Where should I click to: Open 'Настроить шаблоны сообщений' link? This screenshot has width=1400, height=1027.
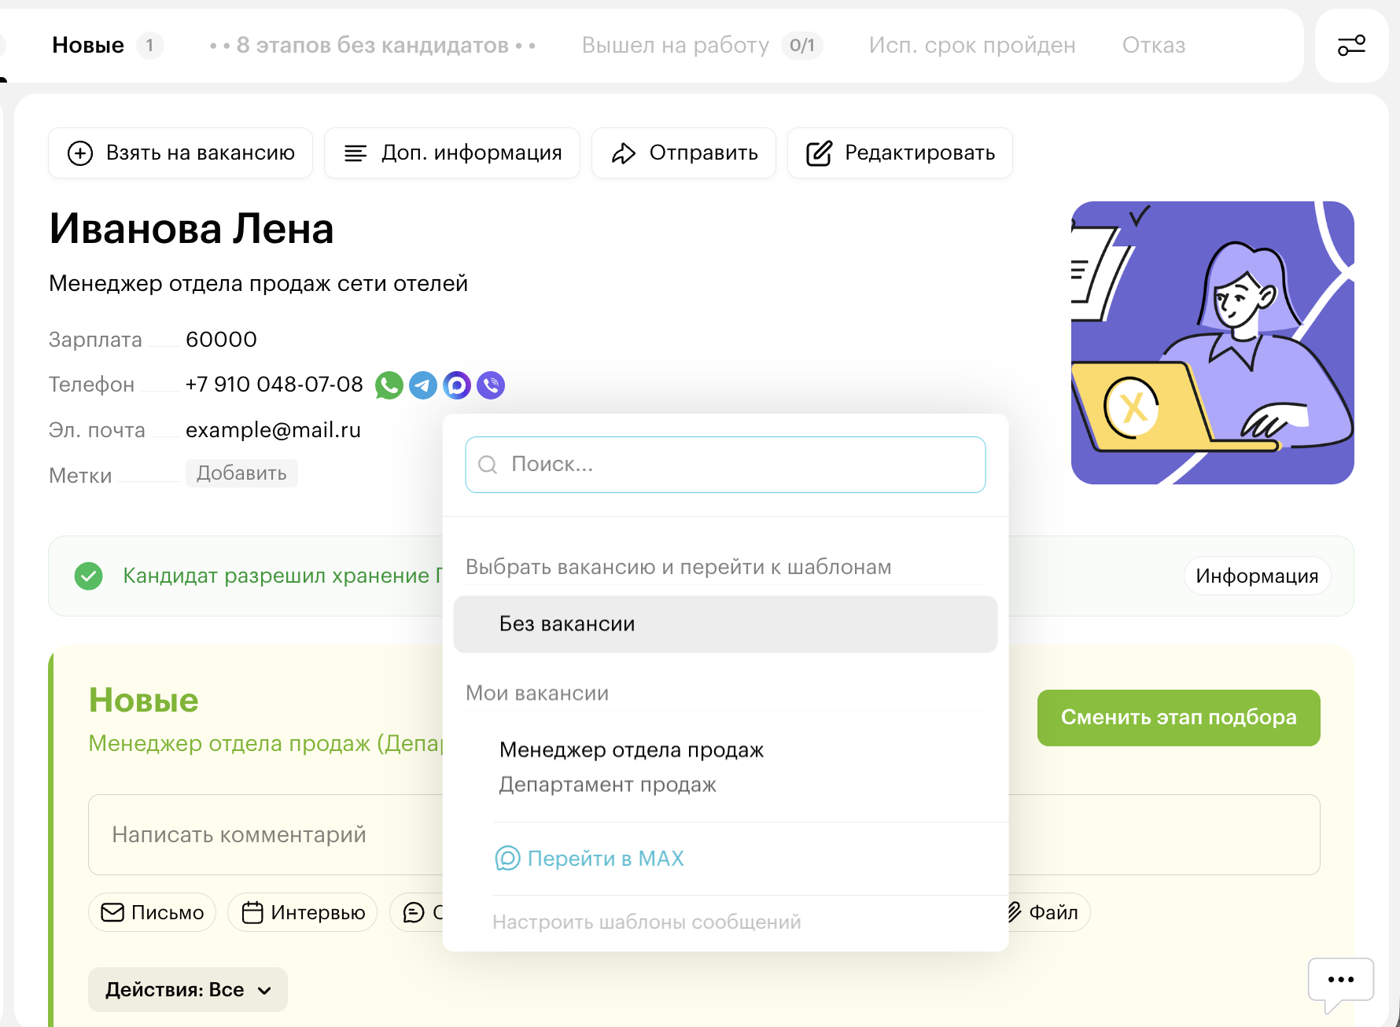click(647, 922)
